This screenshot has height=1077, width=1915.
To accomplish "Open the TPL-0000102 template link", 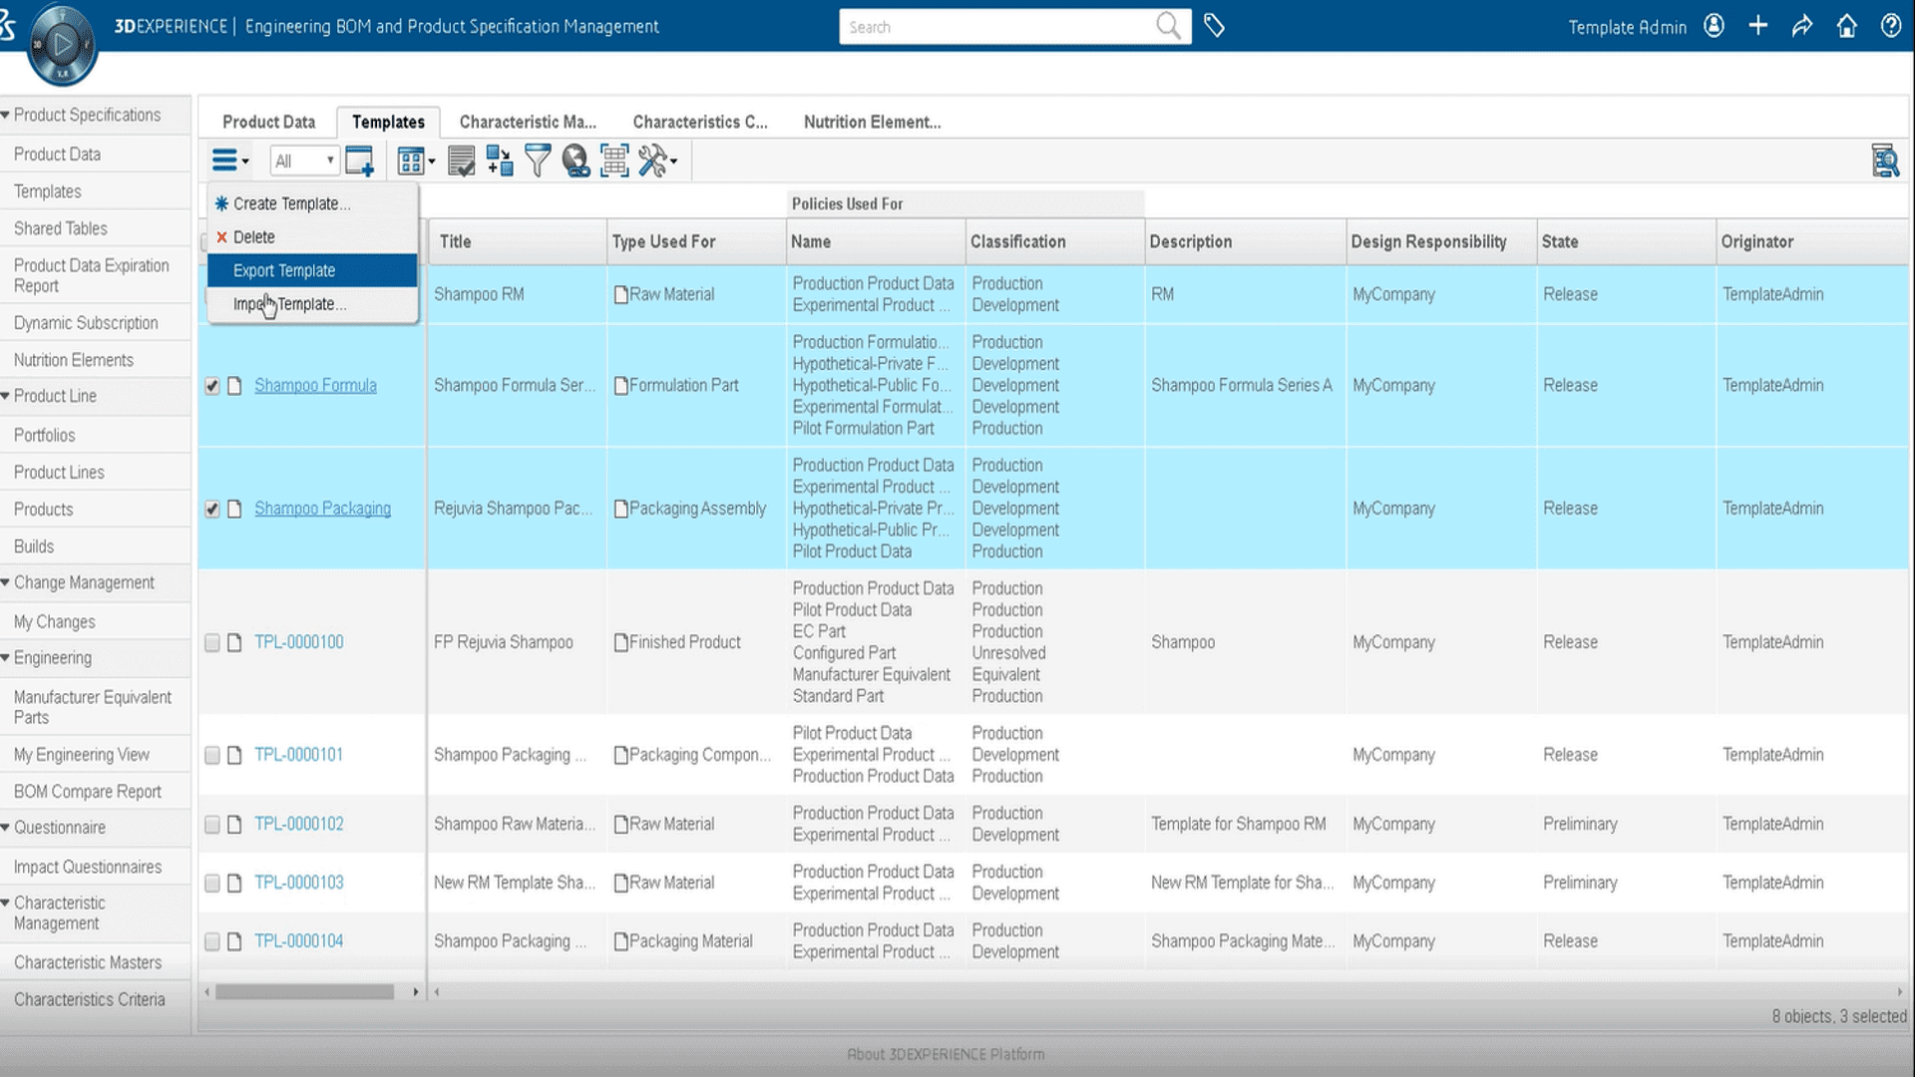I will 298,824.
